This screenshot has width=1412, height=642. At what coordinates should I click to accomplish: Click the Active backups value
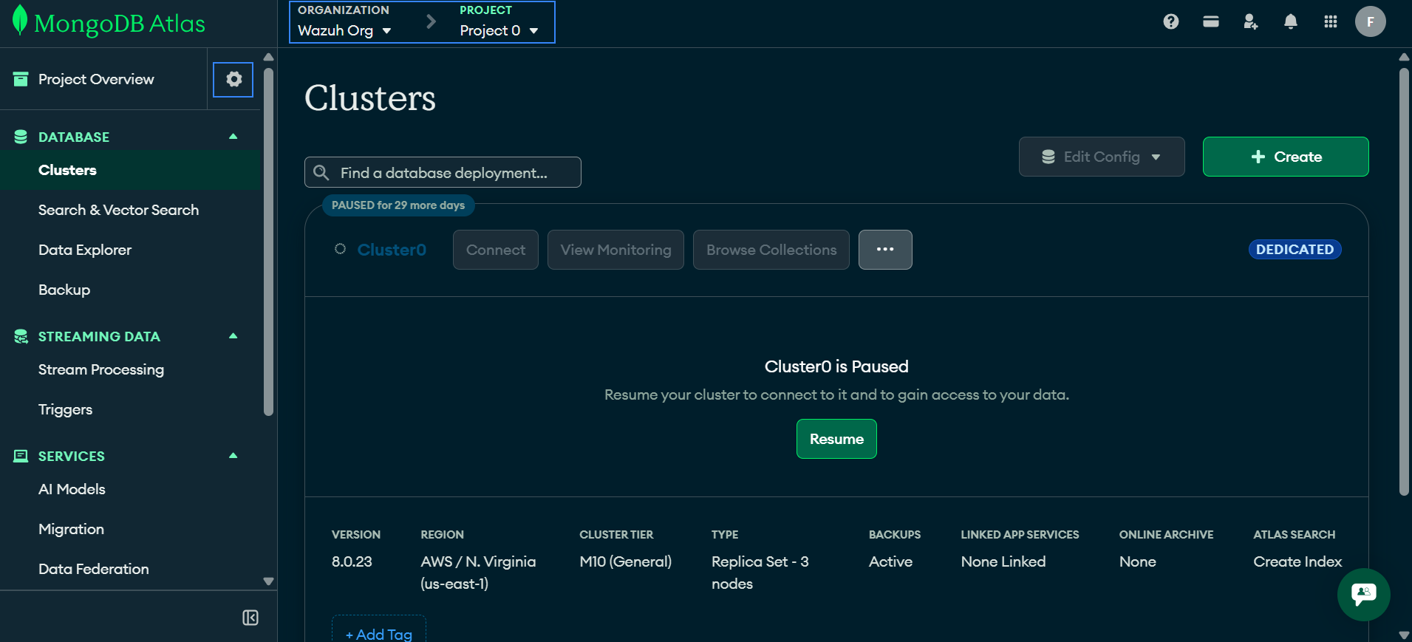(x=890, y=561)
